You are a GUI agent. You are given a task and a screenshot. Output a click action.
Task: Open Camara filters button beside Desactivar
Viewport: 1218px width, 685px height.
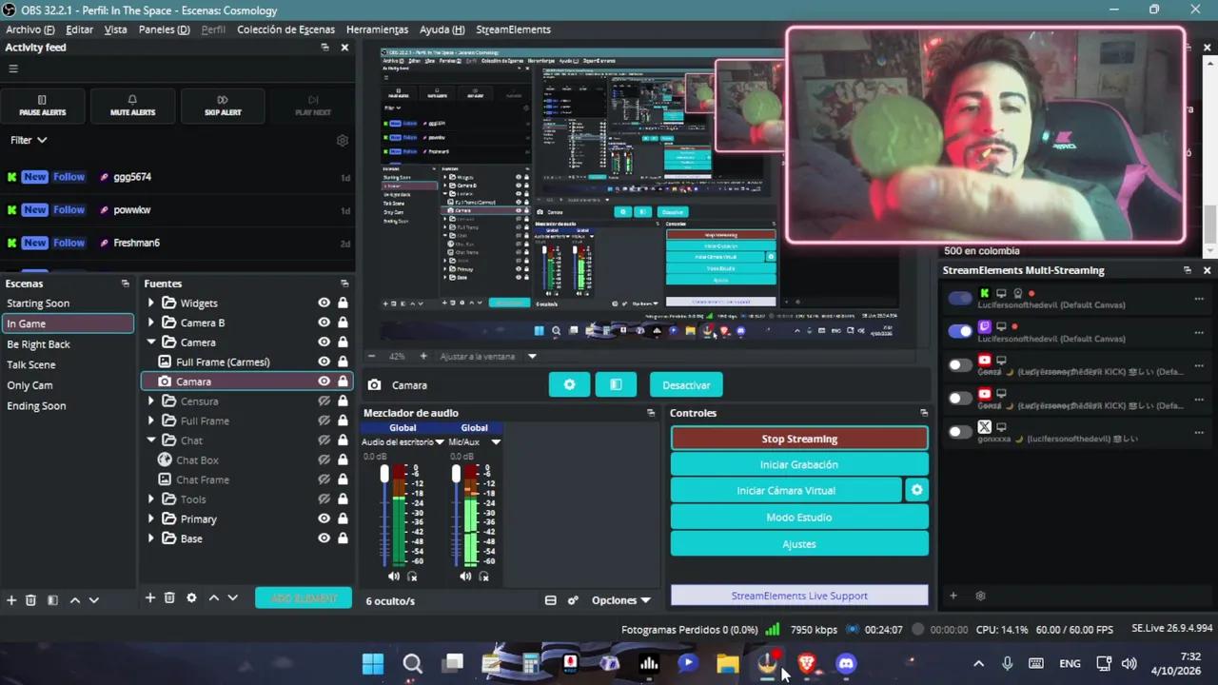point(616,385)
